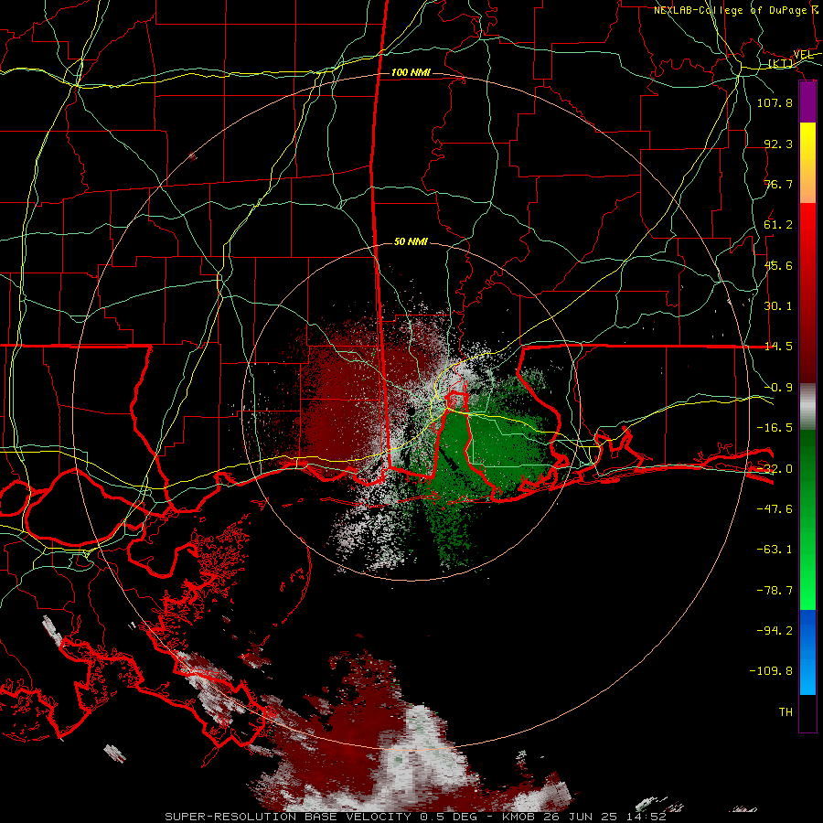Select the -94.2 legend value
The height and width of the screenshot is (823, 823).
(x=775, y=630)
